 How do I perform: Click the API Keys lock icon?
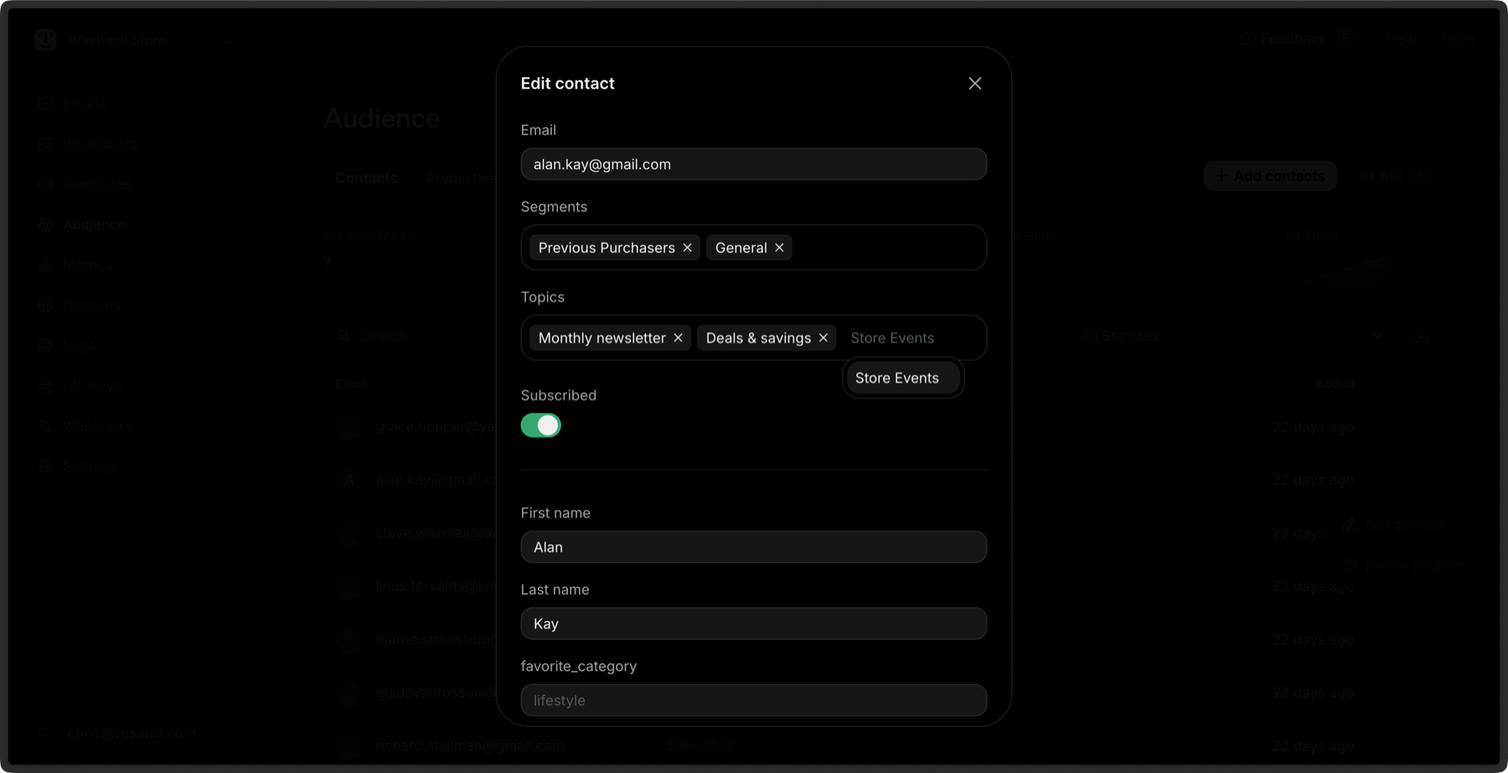(45, 384)
